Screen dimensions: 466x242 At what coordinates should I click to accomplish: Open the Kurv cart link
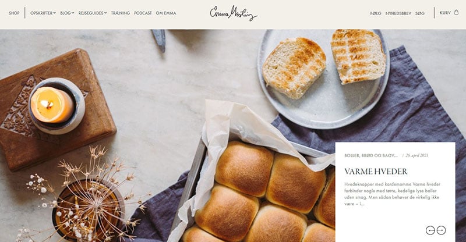[x=445, y=13]
